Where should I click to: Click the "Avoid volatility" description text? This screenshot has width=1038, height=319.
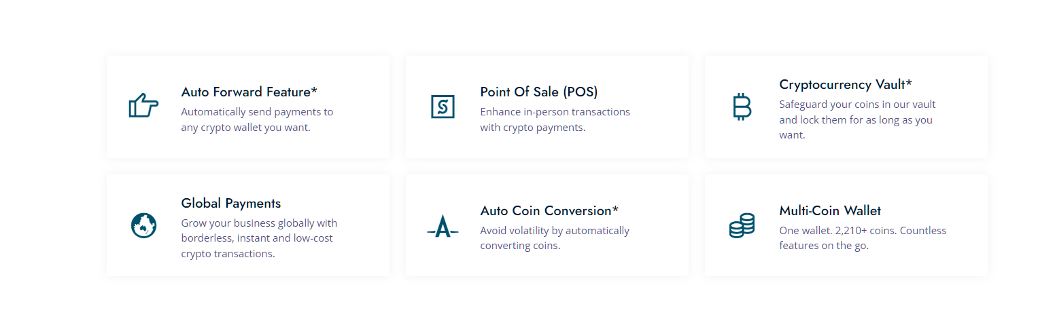coord(555,238)
